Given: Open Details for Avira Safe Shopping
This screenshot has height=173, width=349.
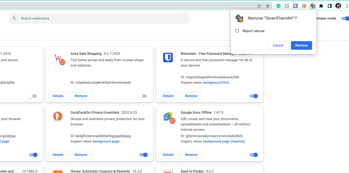Looking at the screenshot, I should click(58, 96).
